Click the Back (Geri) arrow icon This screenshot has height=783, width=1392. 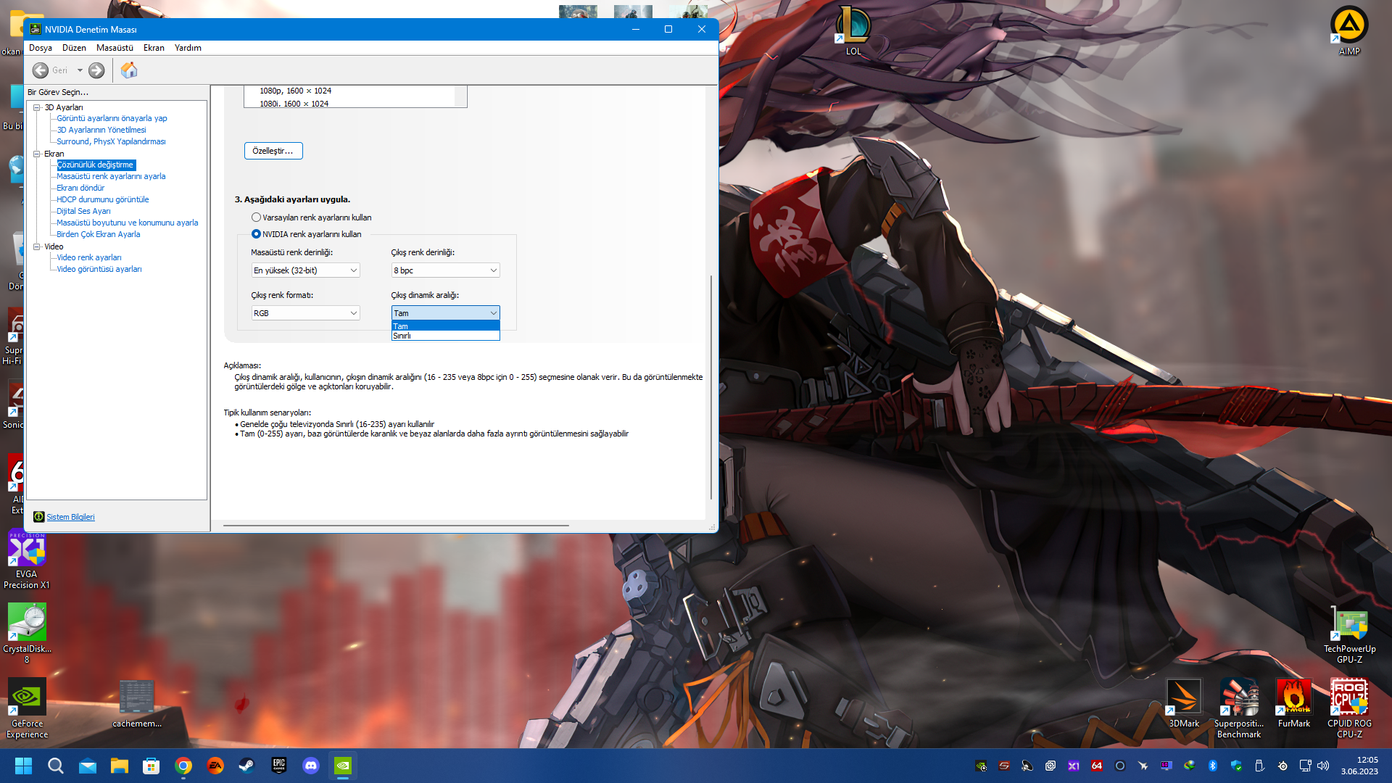41,70
